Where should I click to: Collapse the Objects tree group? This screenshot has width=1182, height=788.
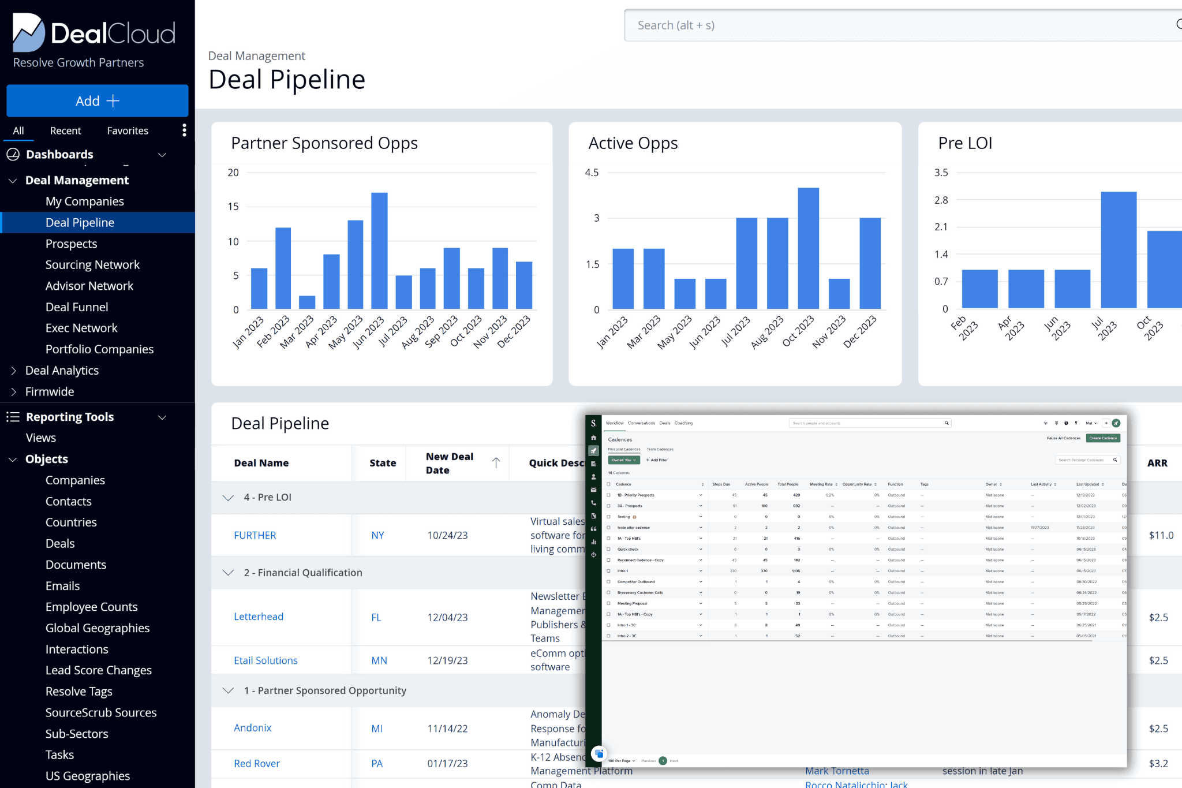[13, 460]
